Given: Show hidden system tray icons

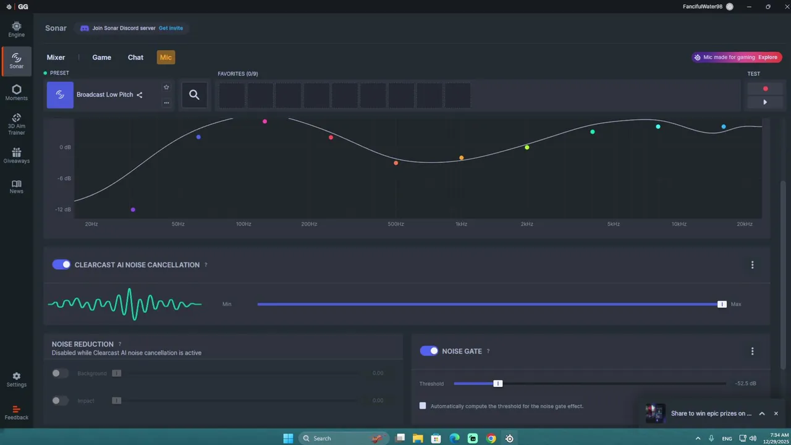Looking at the screenshot, I should (x=699, y=438).
